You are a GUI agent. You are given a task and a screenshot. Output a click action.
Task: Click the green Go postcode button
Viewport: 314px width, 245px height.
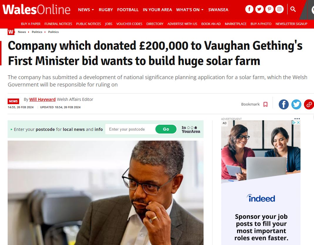[166, 129]
